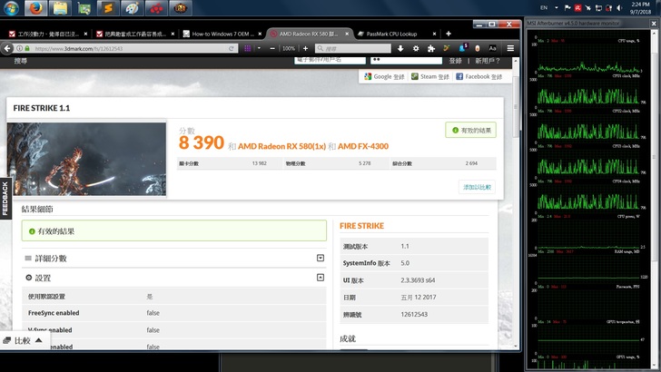Switch to the first 工作 tab
The width and height of the screenshot is (661, 372).
pyautogui.click(x=47, y=34)
